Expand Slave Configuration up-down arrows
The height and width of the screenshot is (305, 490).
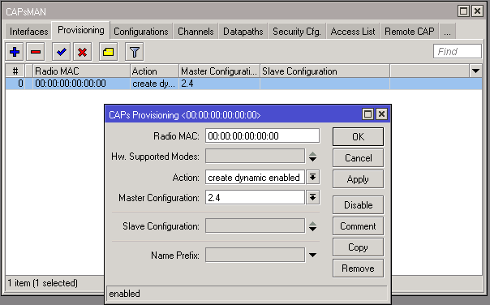312,226
